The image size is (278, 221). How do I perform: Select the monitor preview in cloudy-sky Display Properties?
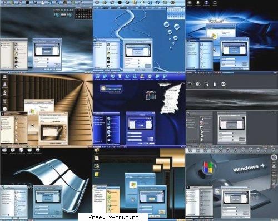tap(47, 50)
